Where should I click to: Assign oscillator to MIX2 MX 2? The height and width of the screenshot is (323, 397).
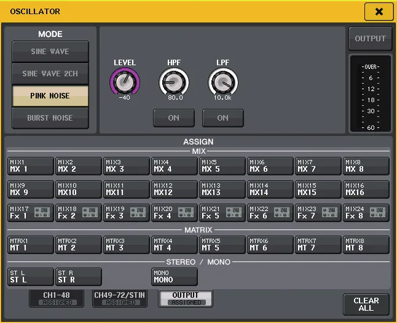point(79,166)
